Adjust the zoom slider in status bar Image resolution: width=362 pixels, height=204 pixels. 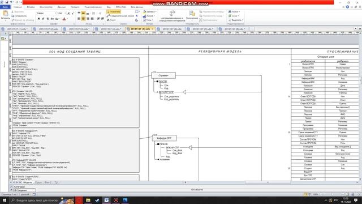[x=333, y=194]
